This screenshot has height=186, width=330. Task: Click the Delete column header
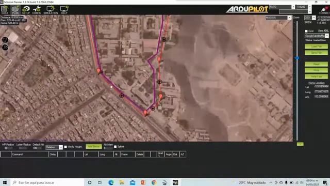pos(140,154)
